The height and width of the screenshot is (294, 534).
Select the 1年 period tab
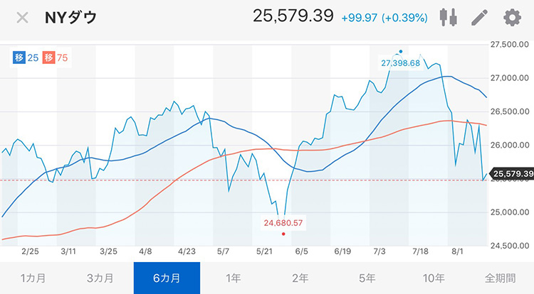[234, 278]
